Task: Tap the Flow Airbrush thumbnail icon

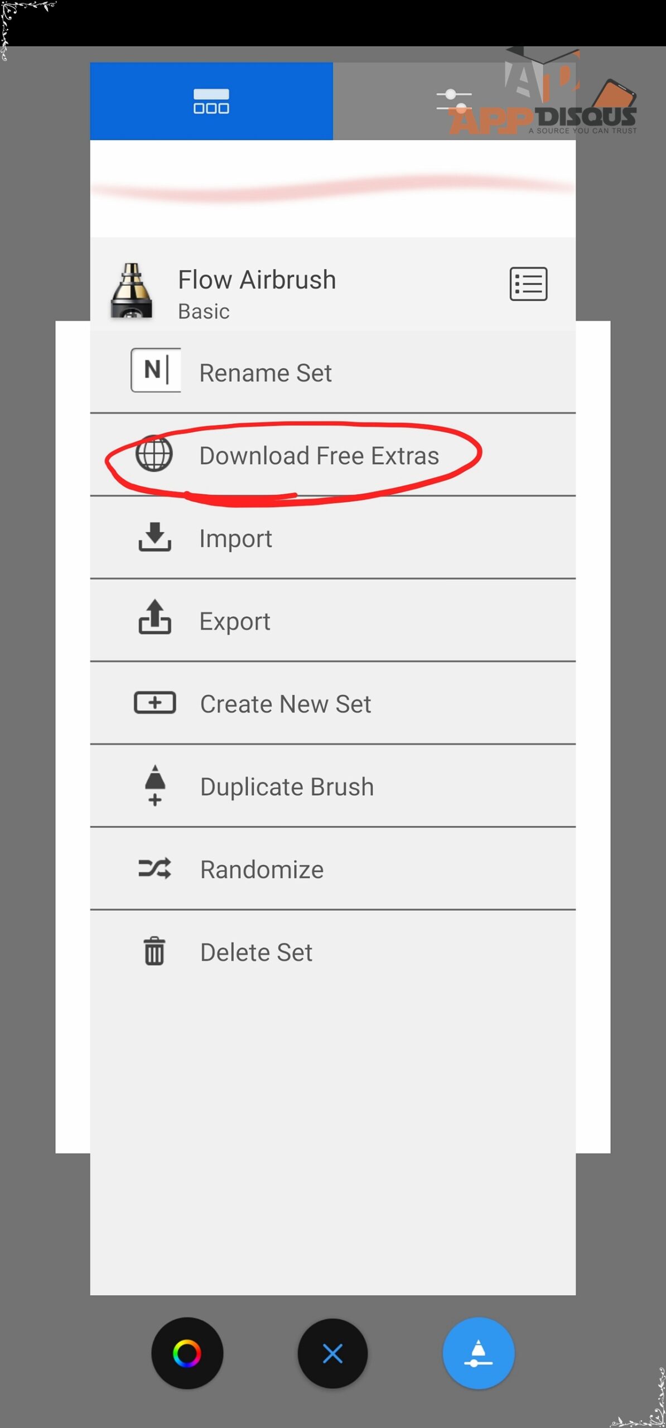Action: tap(132, 291)
